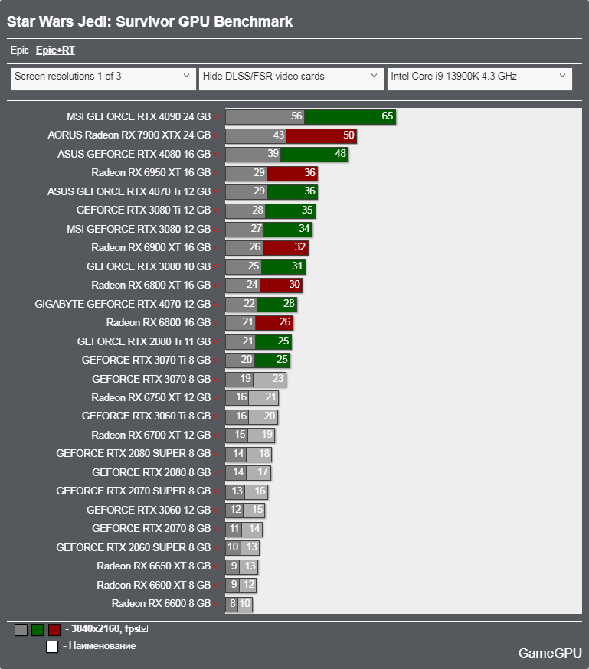Remove Radeon RX 6950 XT 16 GB via red X

(217, 174)
